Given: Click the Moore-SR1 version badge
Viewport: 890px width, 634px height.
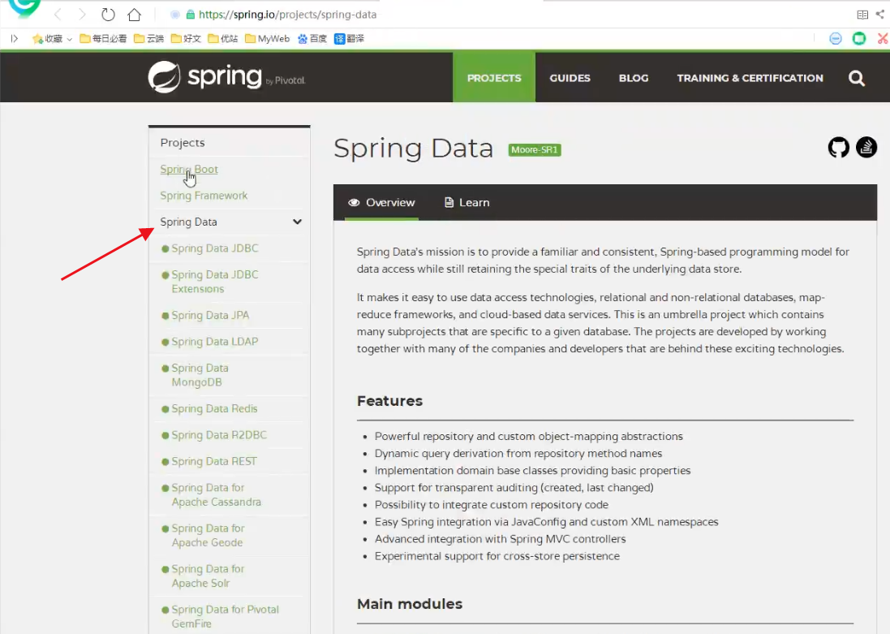Looking at the screenshot, I should click(535, 150).
